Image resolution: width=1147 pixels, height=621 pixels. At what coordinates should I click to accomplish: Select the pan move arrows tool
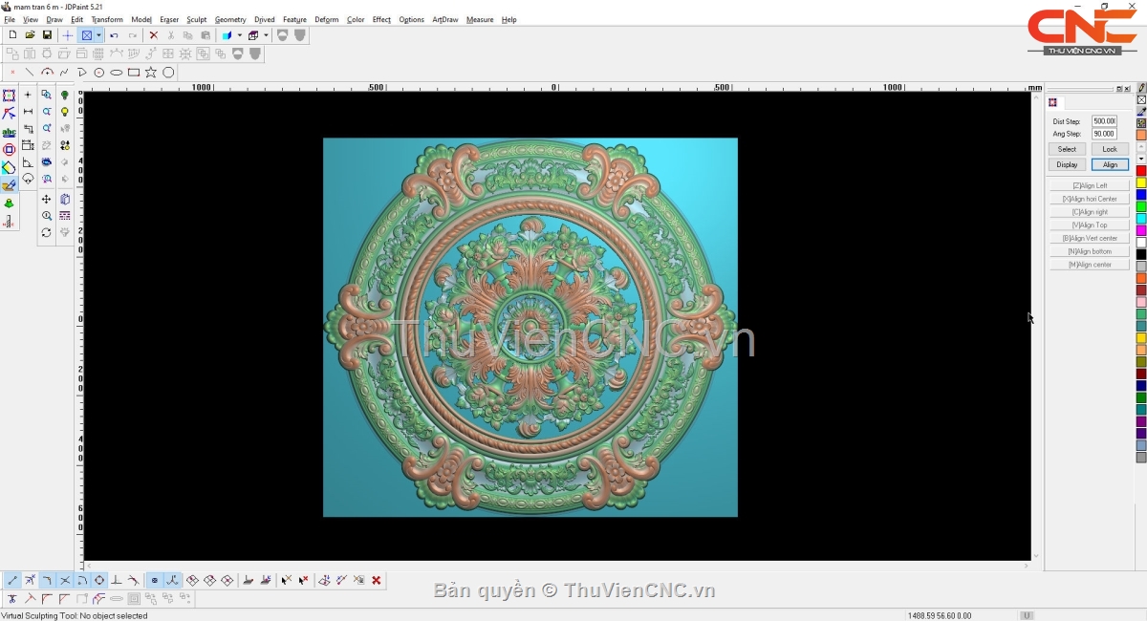coord(46,199)
